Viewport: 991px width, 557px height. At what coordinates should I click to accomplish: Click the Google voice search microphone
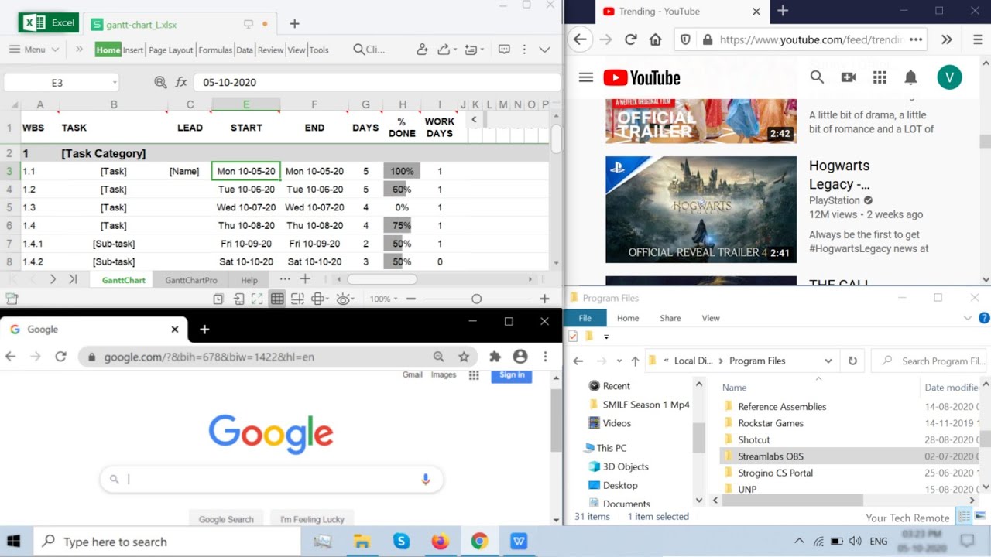pyautogui.click(x=425, y=479)
